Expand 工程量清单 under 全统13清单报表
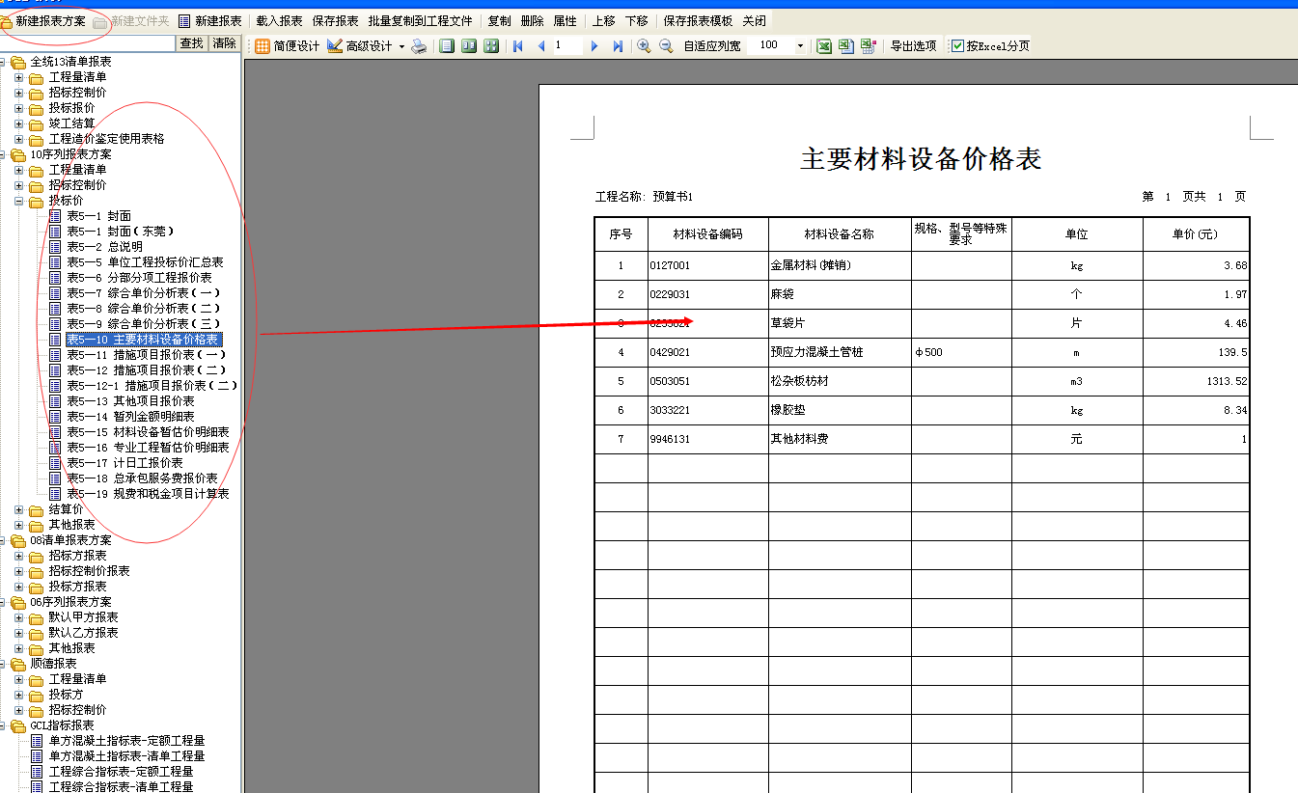 18,77
